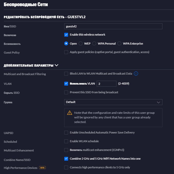Open the Default user group dropdown

click(x=113, y=102)
